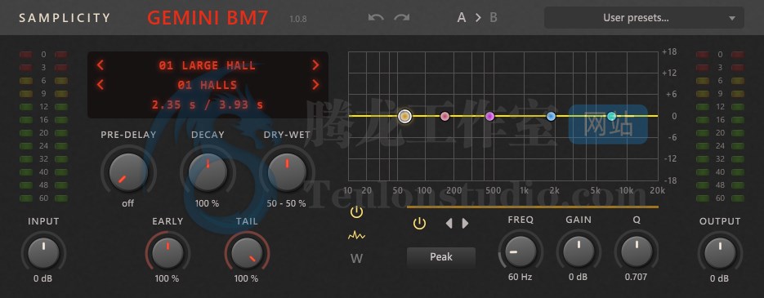The height and width of the screenshot is (298, 764).
Task: Click the EQ gain value 0 dB
Action: tap(579, 277)
